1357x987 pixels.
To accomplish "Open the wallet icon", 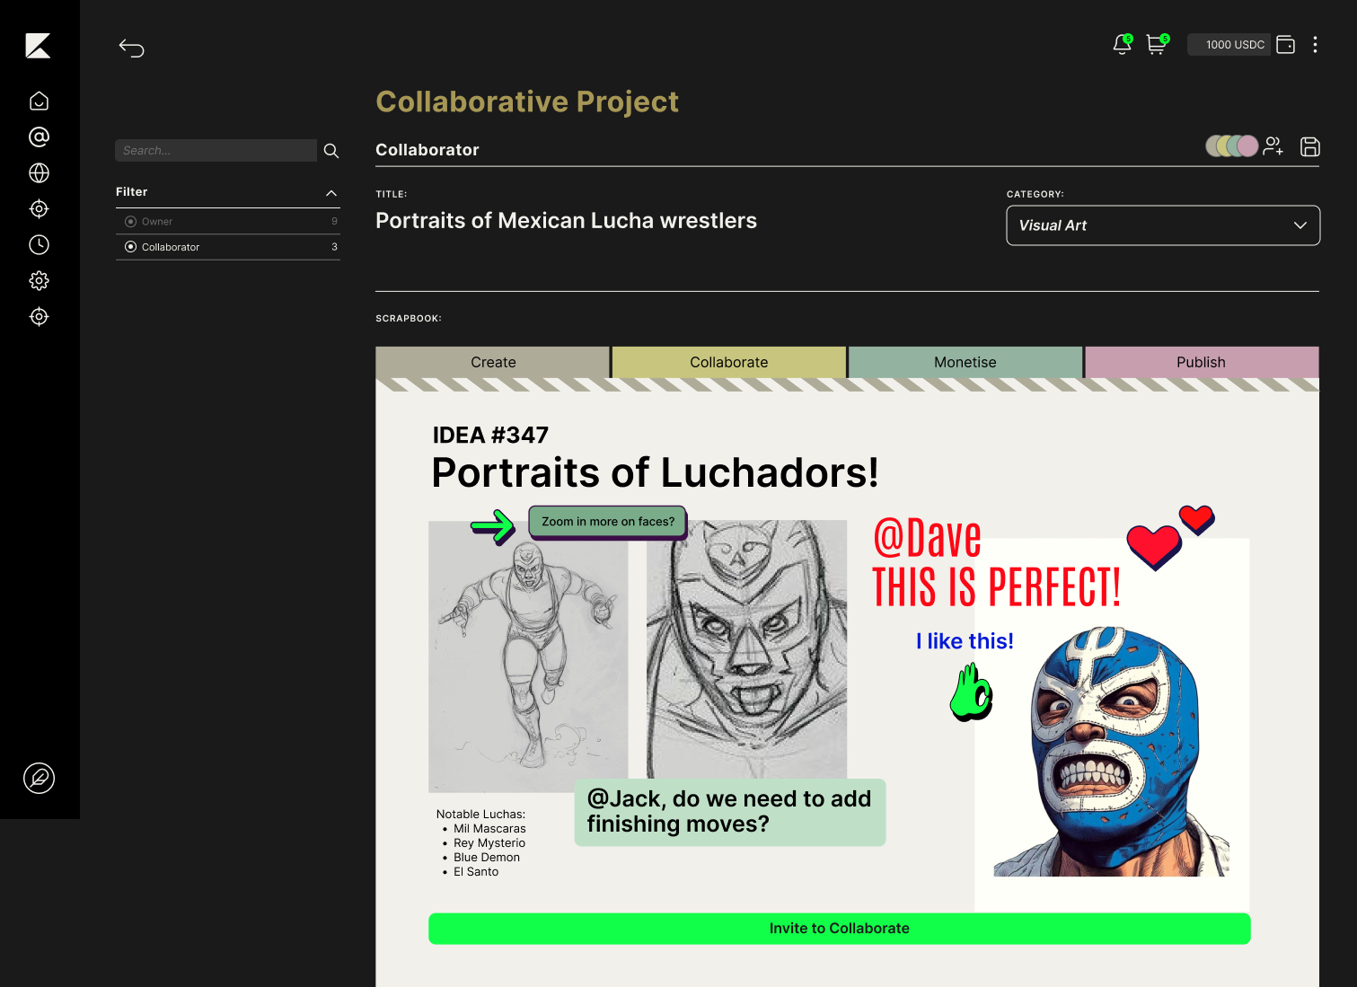I will click(x=1286, y=45).
